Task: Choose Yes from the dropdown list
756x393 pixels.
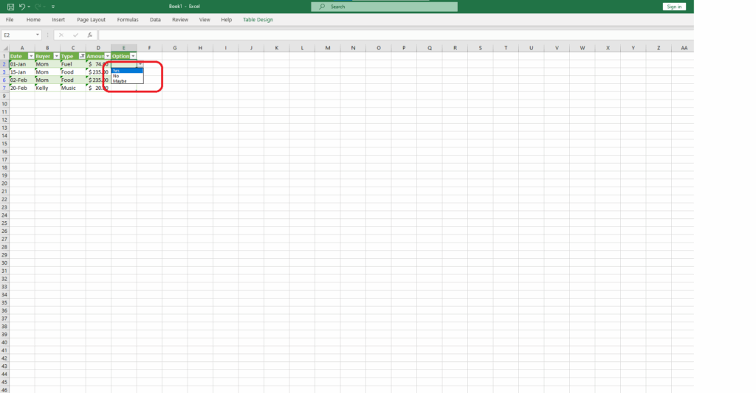Action: click(127, 71)
